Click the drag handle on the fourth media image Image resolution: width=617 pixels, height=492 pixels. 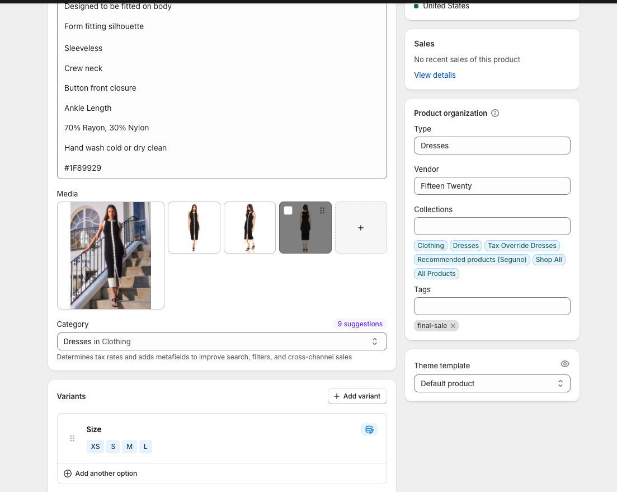[322, 210]
